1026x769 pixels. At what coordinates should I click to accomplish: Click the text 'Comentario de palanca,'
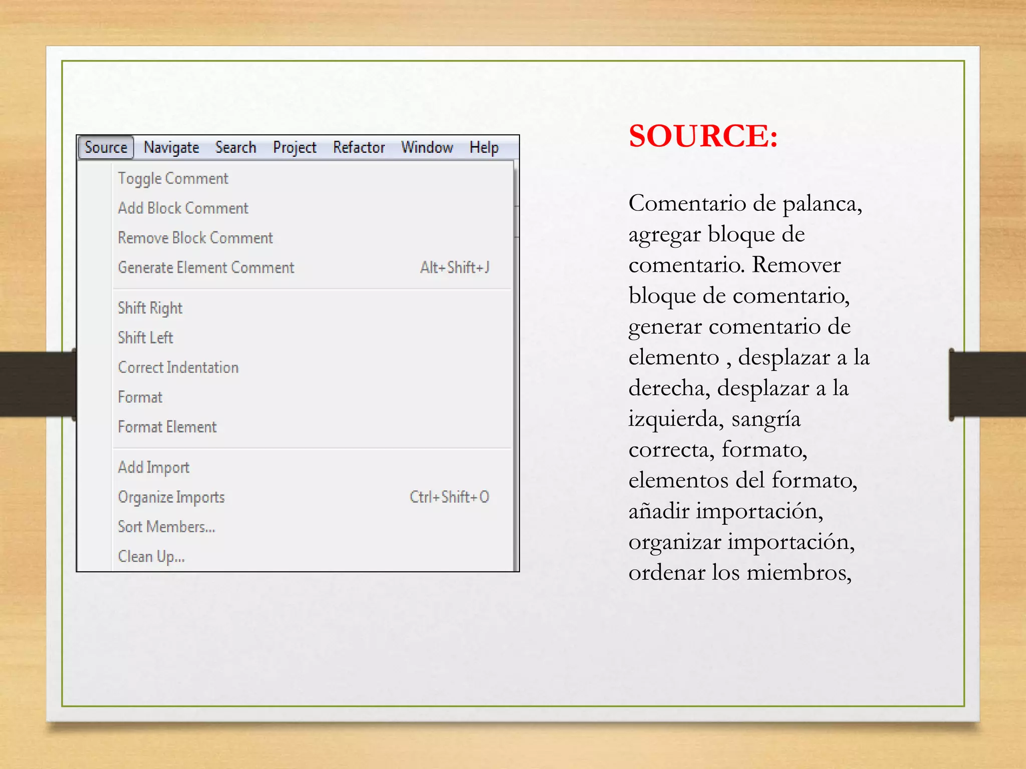pyautogui.click(x=745, y=204)
